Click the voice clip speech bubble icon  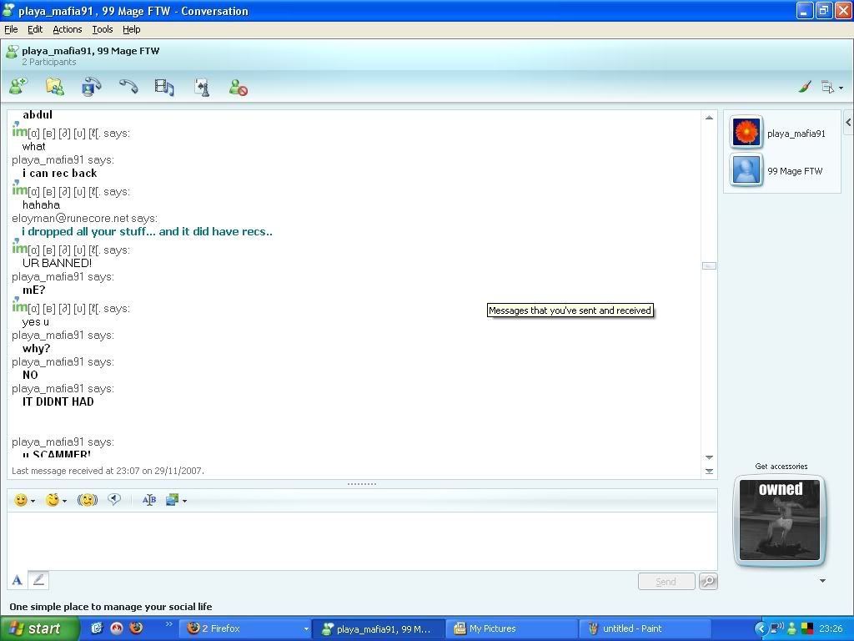click(115, 499)
